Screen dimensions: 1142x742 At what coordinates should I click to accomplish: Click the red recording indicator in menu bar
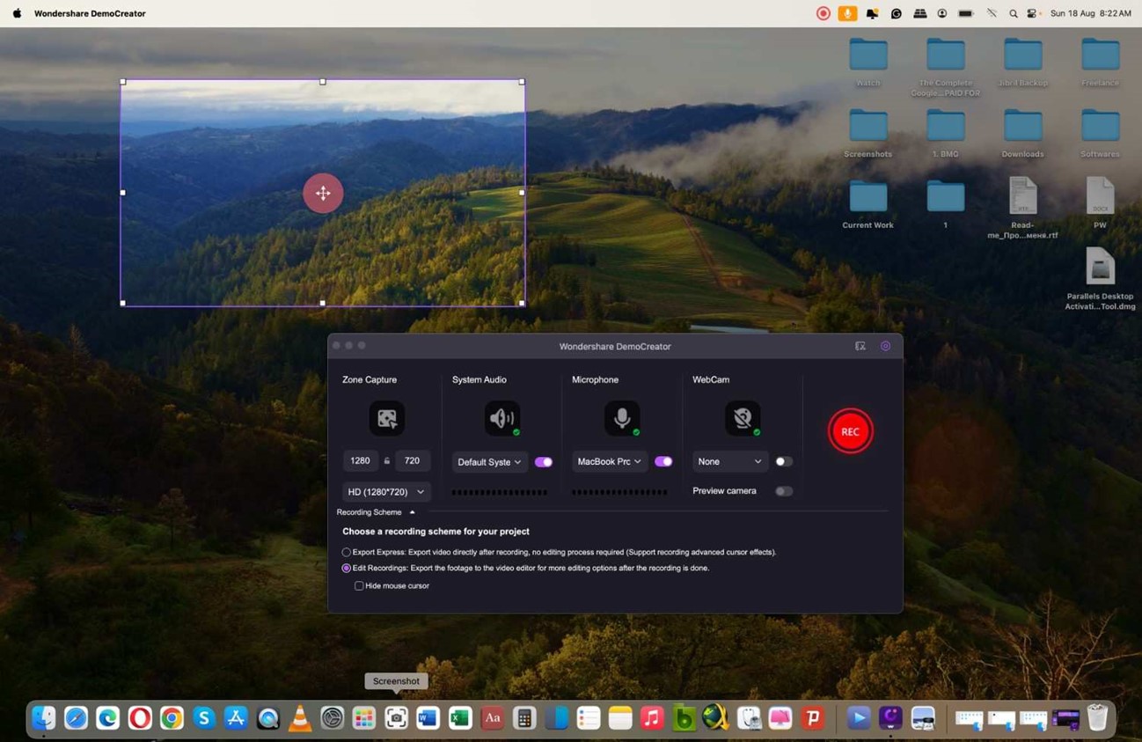(x=824, y=13)
